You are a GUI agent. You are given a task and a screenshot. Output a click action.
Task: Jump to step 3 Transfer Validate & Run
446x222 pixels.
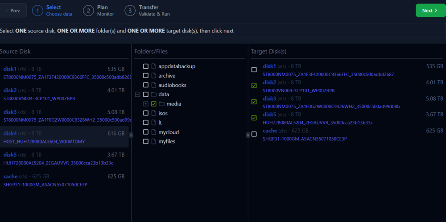click(147, 11)
